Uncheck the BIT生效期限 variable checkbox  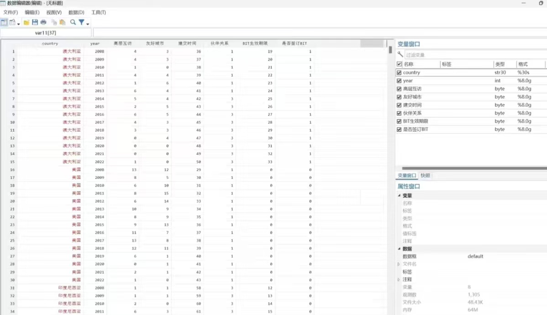coord(399,121)
